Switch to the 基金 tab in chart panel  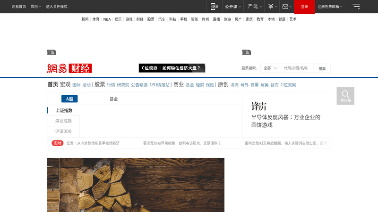click(113, 99)
